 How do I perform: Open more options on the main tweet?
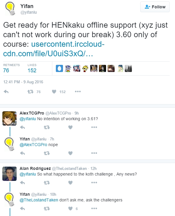tap(78, 91)
